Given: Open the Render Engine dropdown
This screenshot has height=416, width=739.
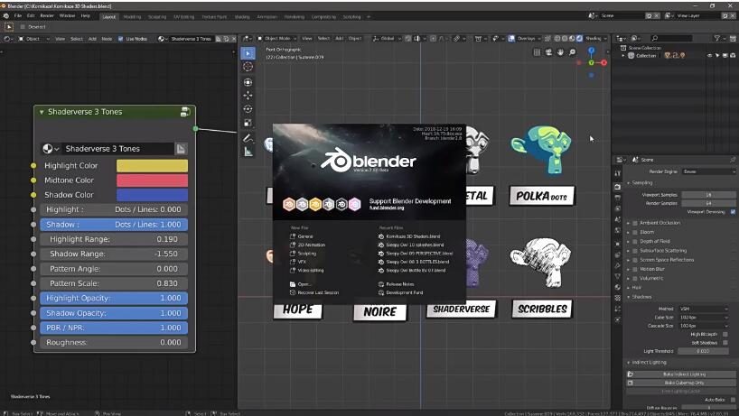Looking at the screenshot, I should pyautogui.click(x=709, y=171).
